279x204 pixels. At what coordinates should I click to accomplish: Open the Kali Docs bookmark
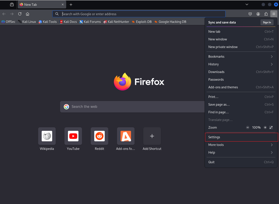point(68,22)
